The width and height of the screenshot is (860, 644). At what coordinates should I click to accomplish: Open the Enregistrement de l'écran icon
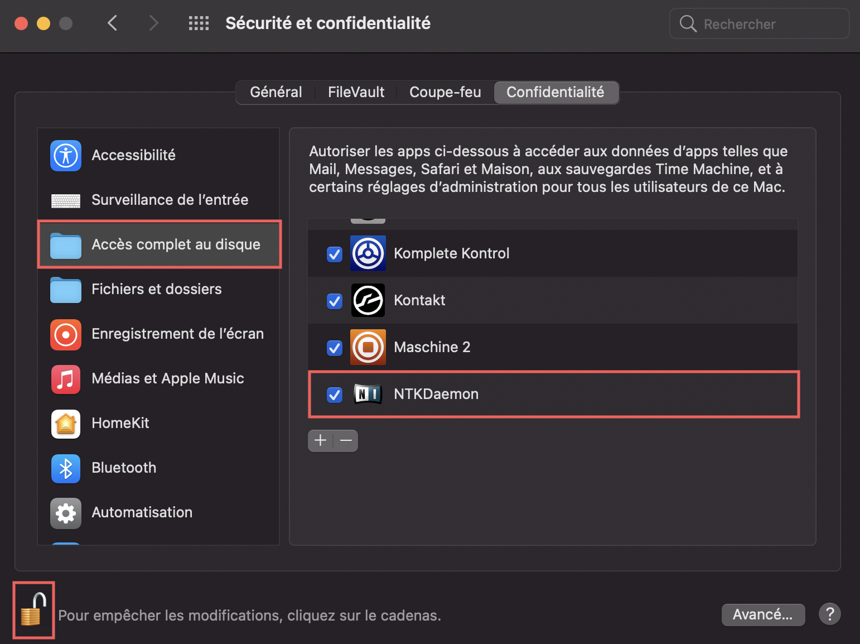pyautogui.click(x=65, y=334)
